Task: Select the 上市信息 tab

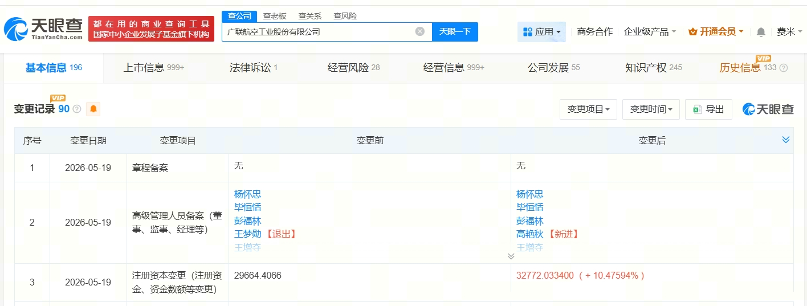Action: coord(154,68)
